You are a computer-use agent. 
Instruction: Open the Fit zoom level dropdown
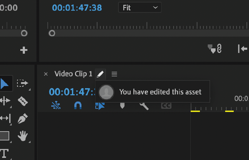coord(139,7)
